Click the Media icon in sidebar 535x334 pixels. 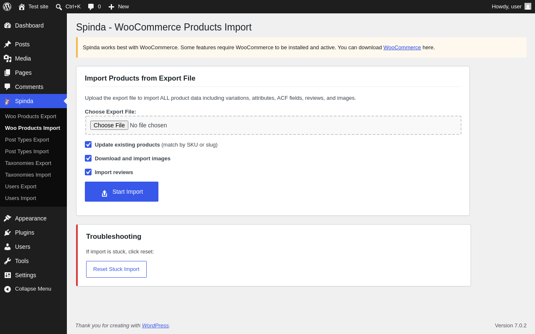pos(8,58)
